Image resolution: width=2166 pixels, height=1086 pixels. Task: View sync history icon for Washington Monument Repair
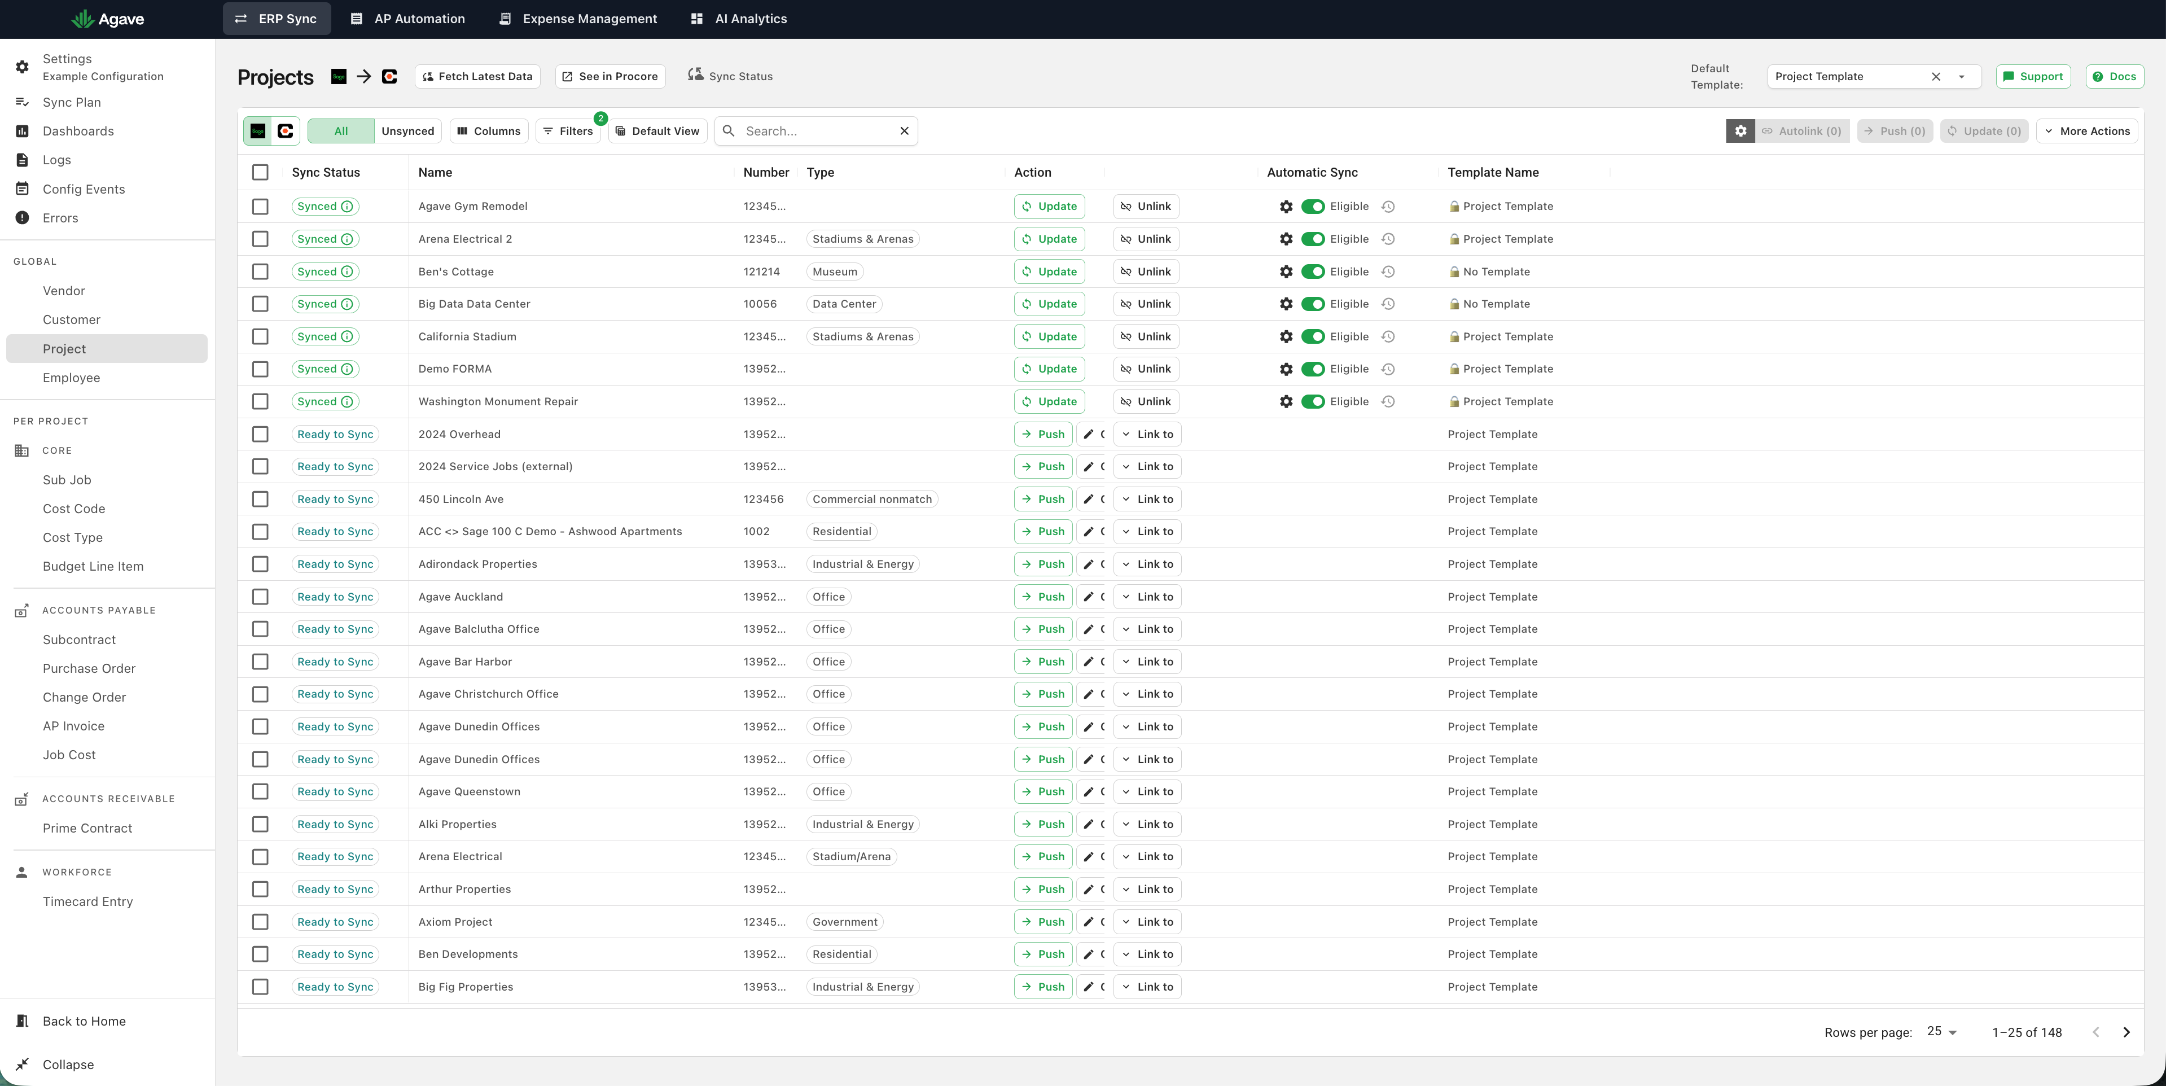[x=1388, y=402]
